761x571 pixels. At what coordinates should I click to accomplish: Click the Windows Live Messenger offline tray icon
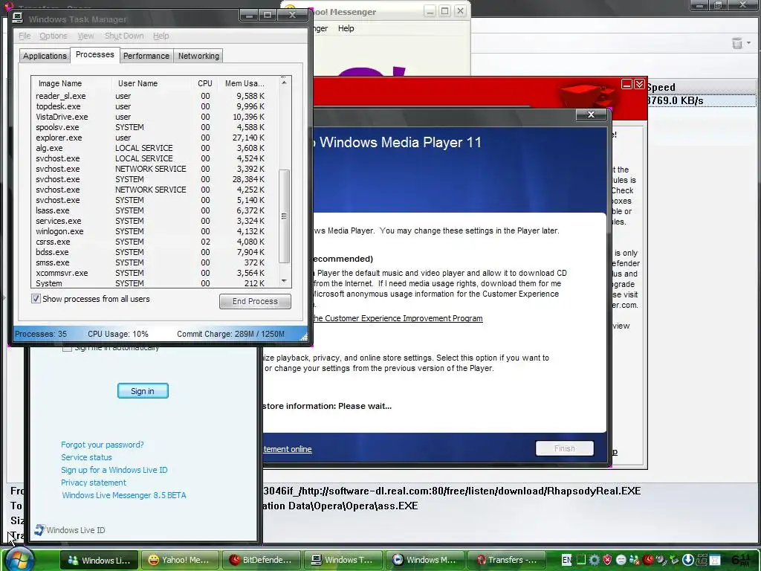coord(635,560)
